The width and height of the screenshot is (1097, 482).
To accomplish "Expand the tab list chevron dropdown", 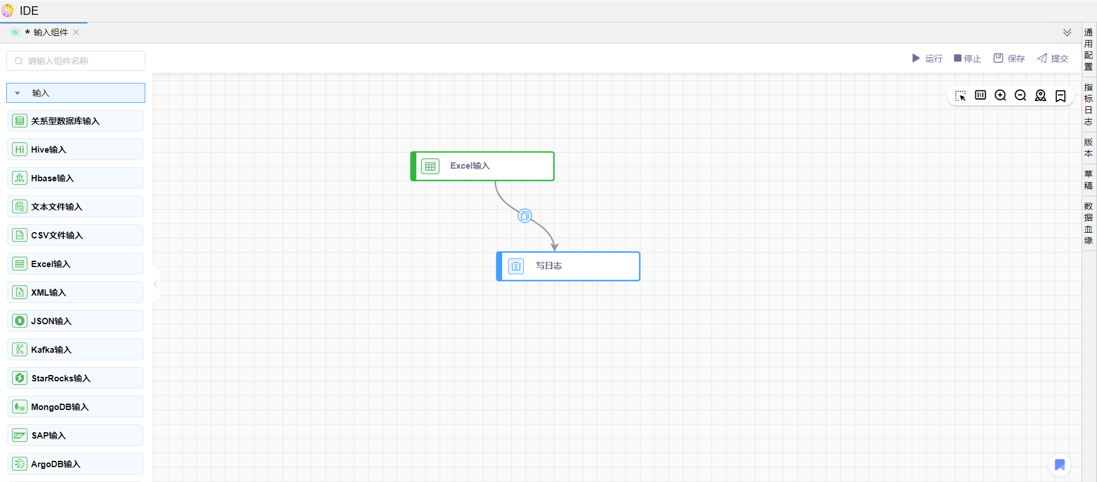I will (1067, 33).
